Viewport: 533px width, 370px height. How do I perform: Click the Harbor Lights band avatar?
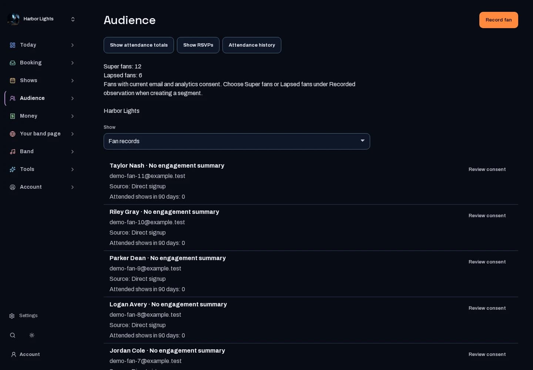[13, 19]
